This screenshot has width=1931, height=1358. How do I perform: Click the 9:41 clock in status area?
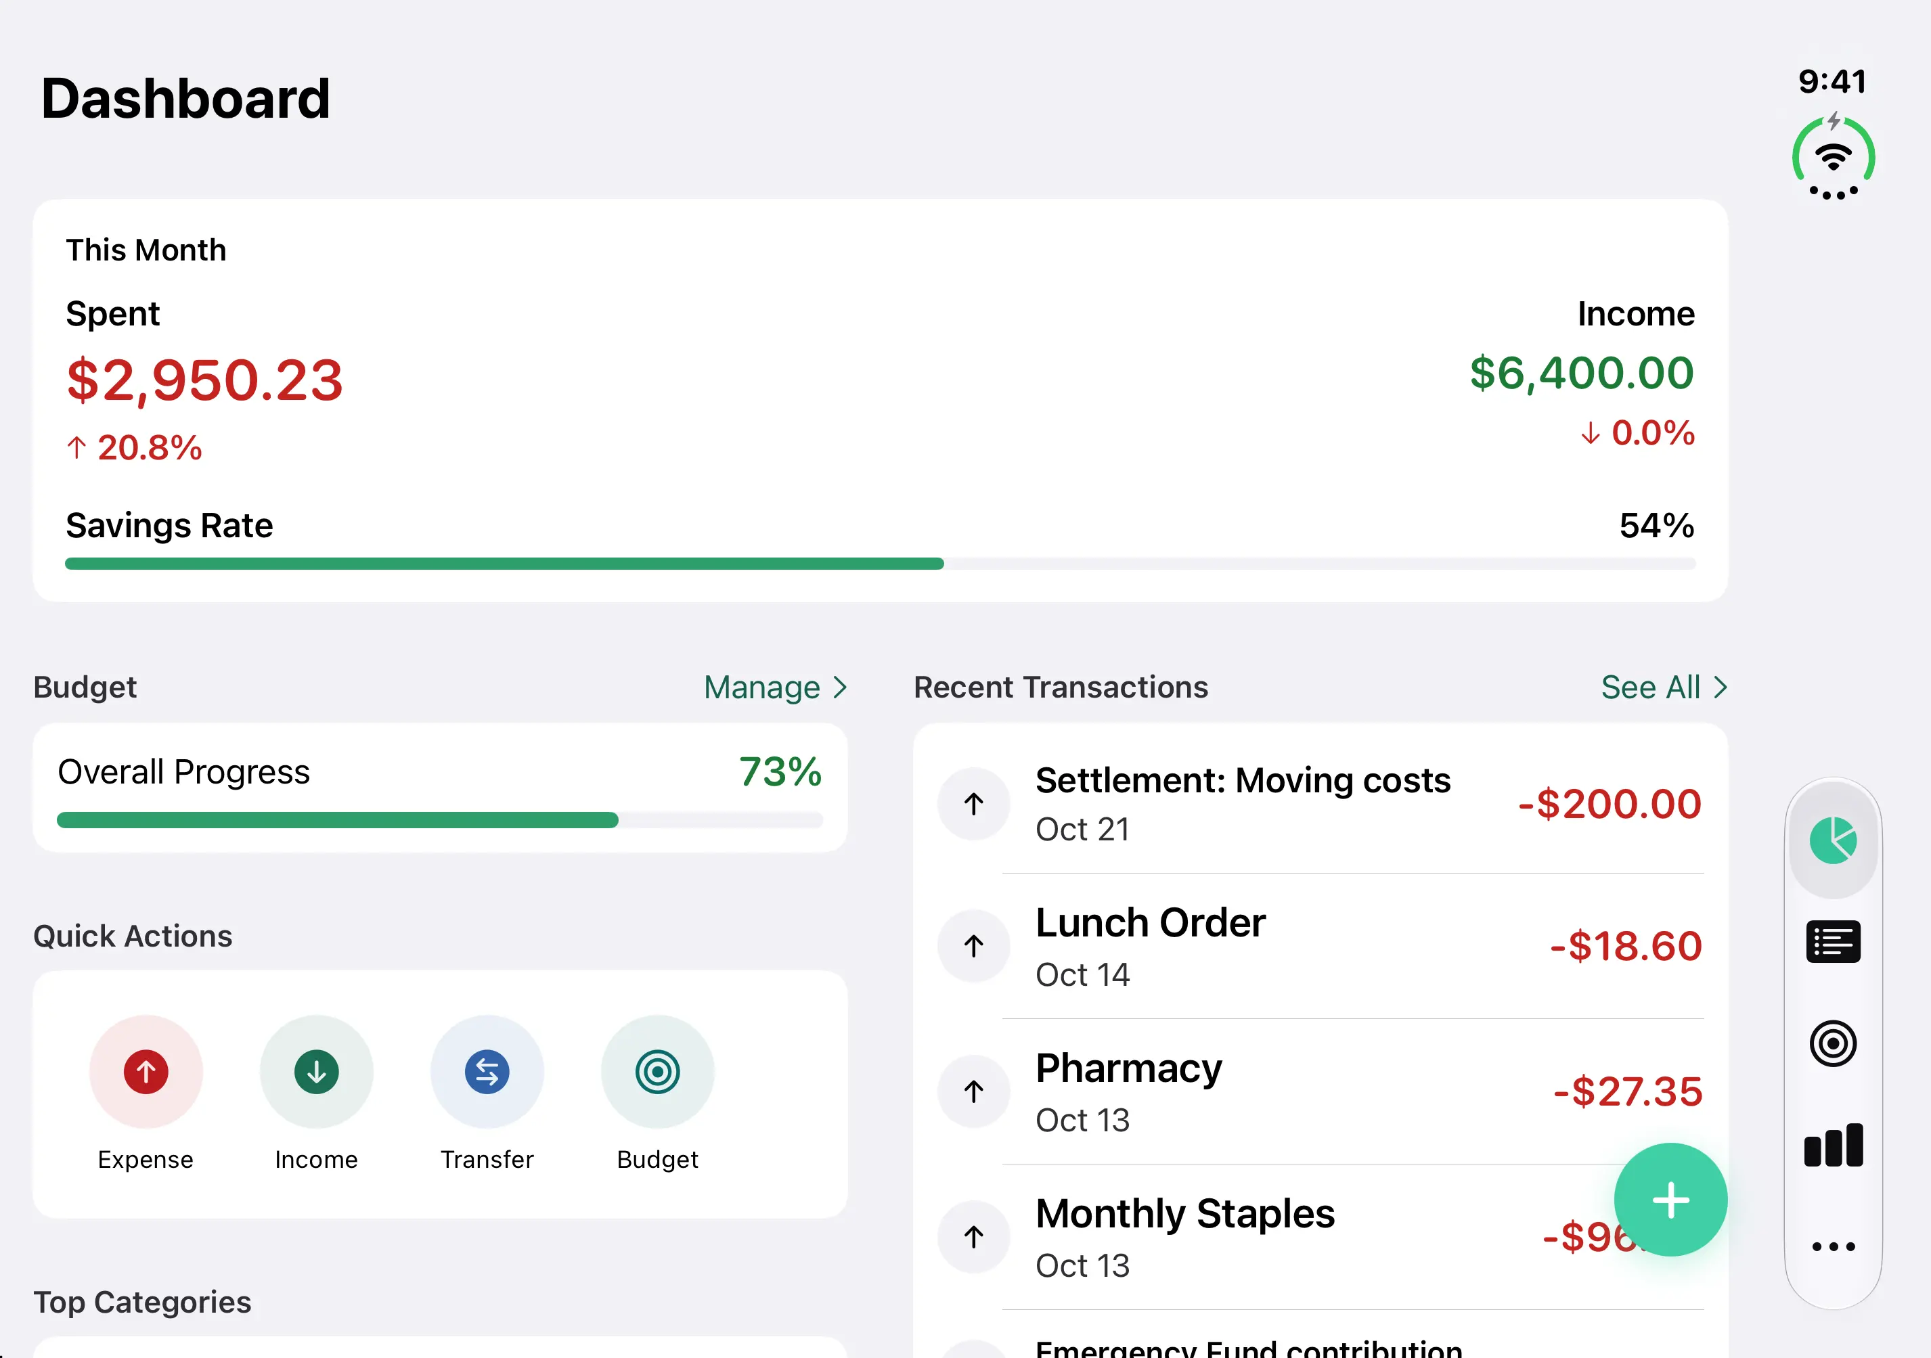[x=1833, y=82]
